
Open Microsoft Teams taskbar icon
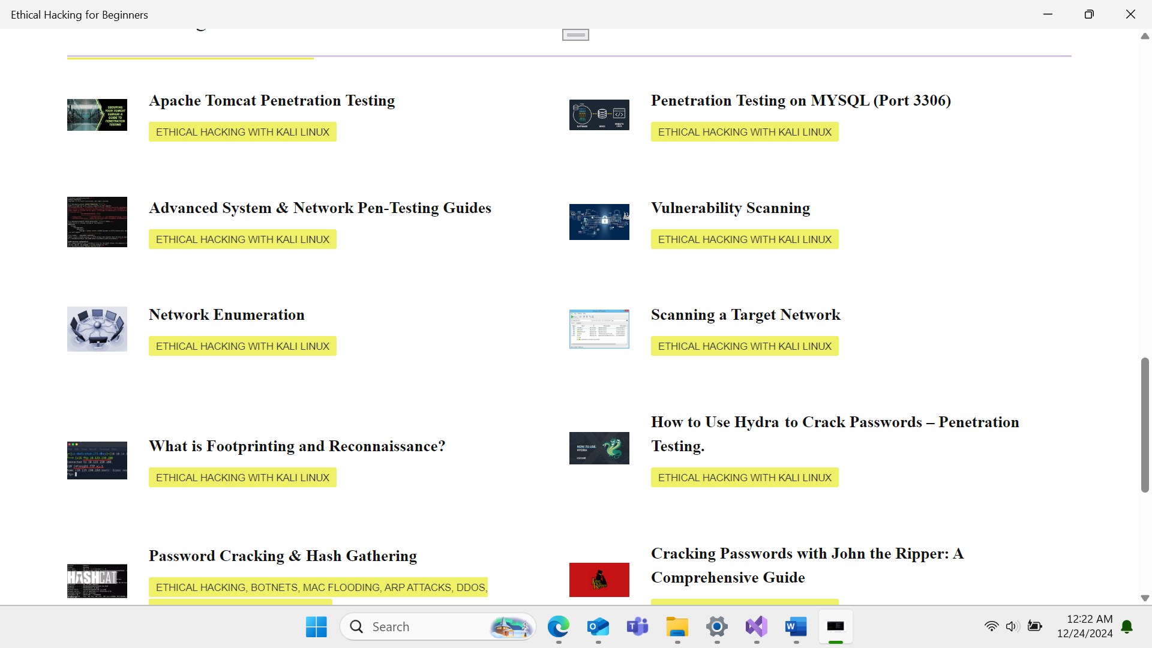coord(637,627)
